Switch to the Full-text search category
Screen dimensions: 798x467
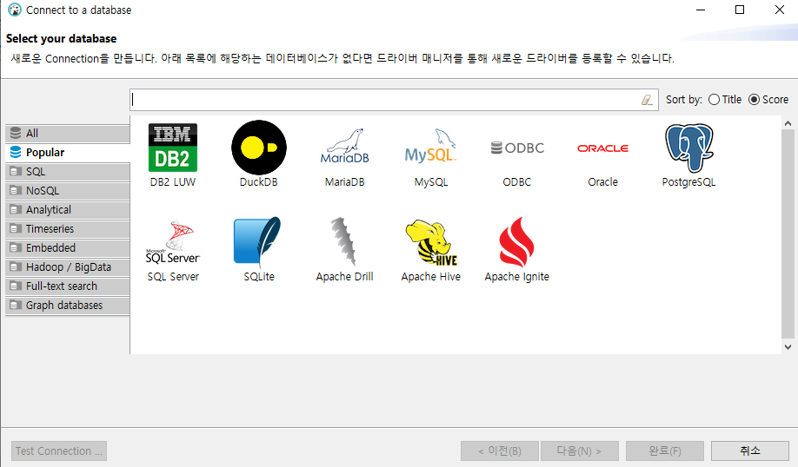(68, 286)
